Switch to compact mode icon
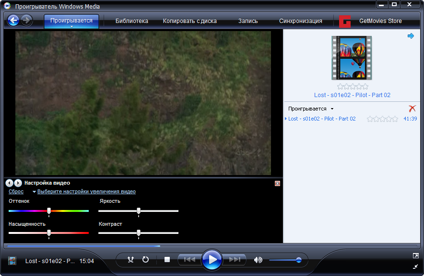Image resolution: width=424 pixels, height=276 pixels. click(416, 266)
